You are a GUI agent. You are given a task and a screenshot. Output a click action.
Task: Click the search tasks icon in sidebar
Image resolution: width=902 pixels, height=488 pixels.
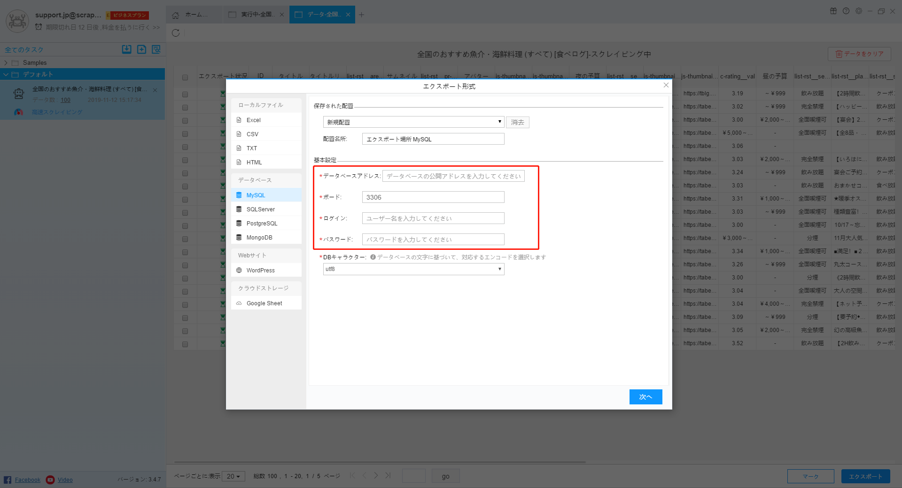156,49
